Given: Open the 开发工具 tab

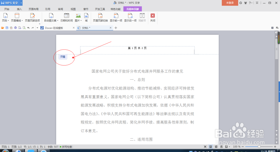Looking at the screenshot, I should click(x=100, y=9).
